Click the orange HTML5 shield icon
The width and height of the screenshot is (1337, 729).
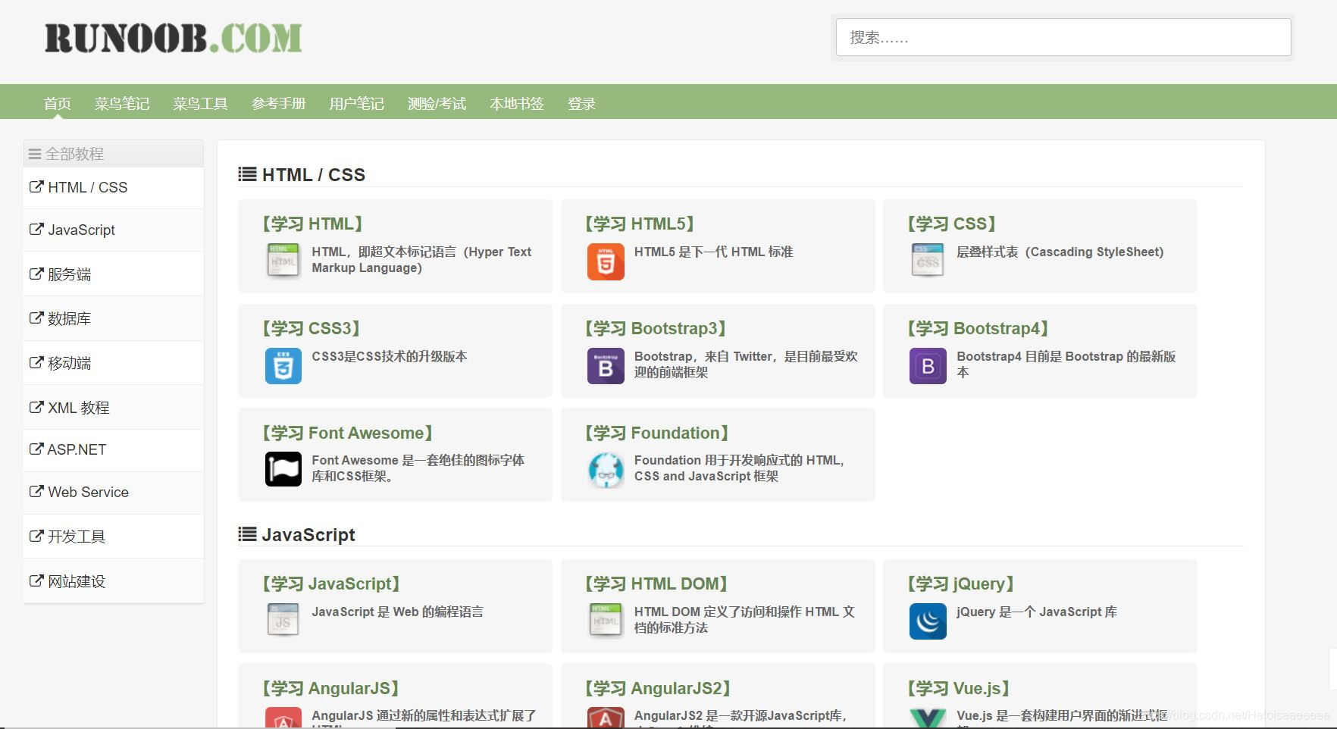point(606,261)
